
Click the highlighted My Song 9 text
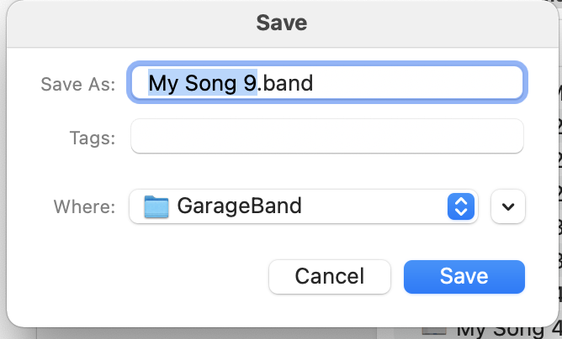202,84
